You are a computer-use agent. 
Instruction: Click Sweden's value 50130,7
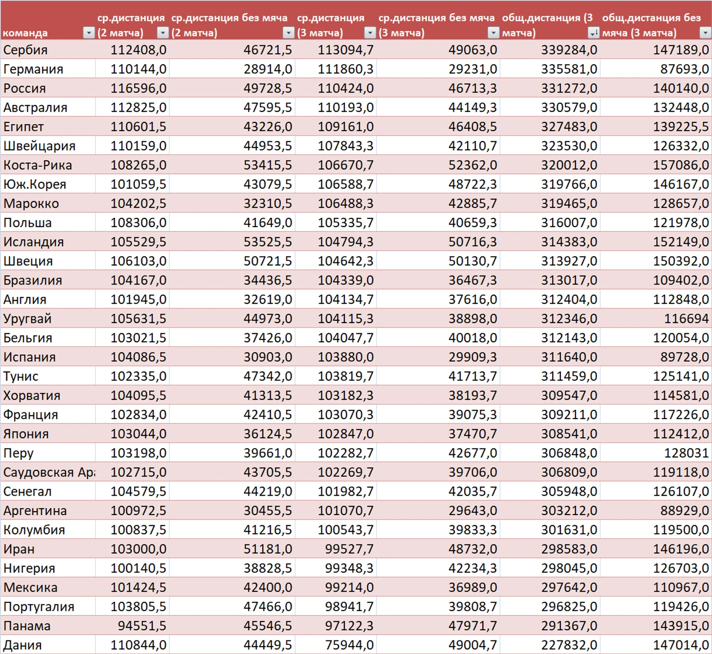coord(473,261)
